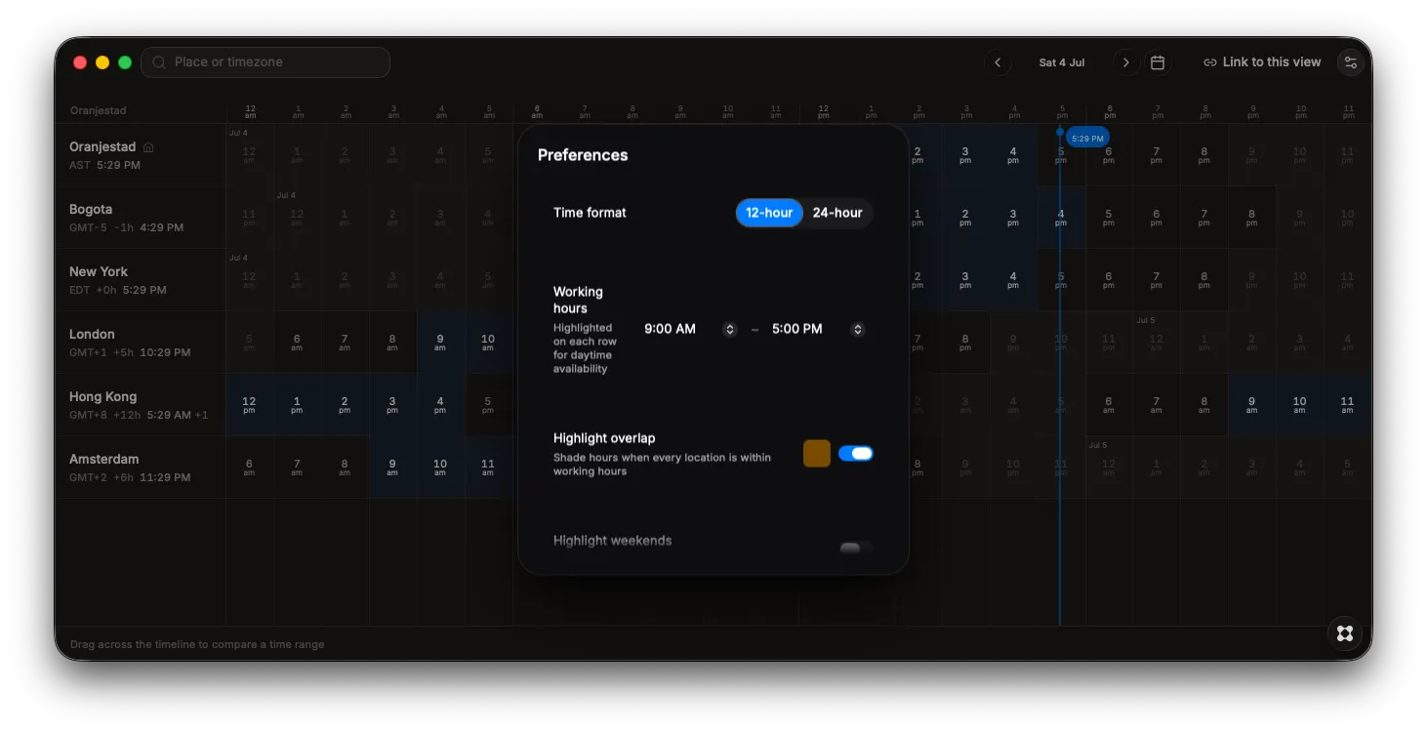Click the home icon beside Oranjestad

(x=148, y=147)
